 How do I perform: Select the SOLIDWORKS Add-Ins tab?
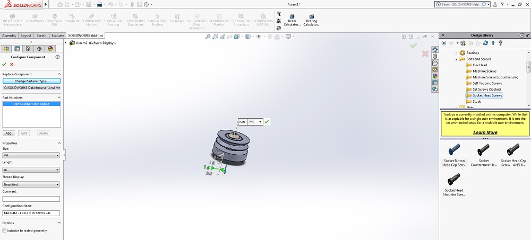85,35
